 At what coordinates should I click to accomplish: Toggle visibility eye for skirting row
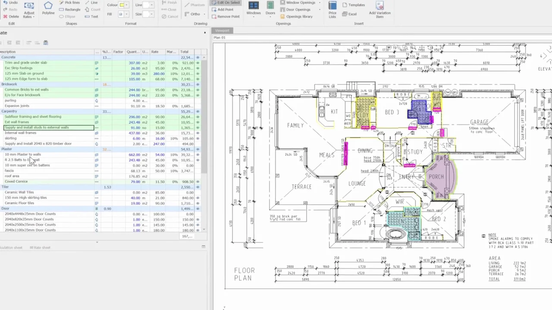pos(198,139)
